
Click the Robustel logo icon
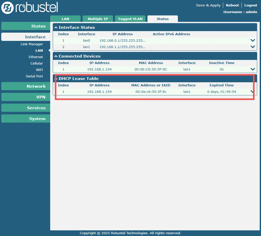point(7,8)
